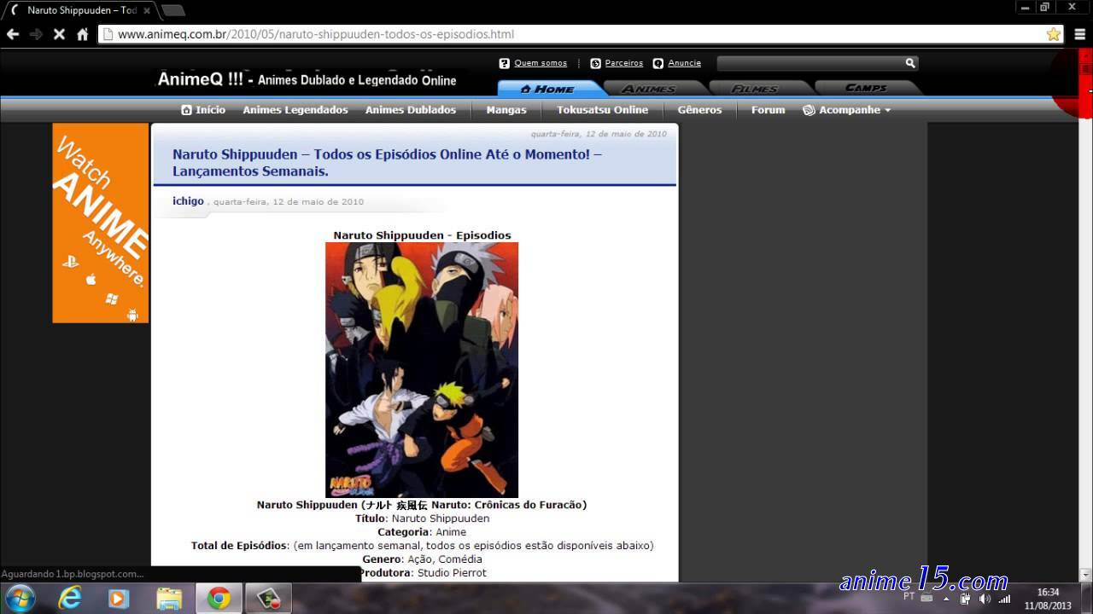Screen dimensions: 1093x614
Task: Open the Parceiros link
Action: coord(624,63)
